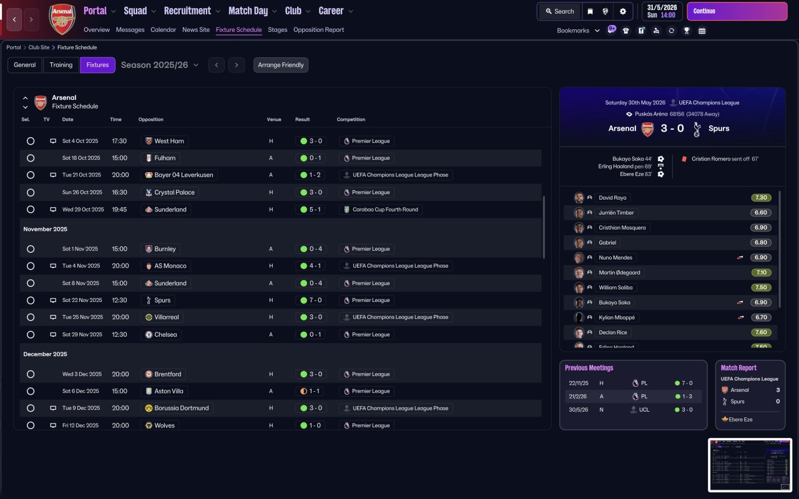Switch to the Training view button
Viewport: 799px width, 499px height.
point(61,65)
